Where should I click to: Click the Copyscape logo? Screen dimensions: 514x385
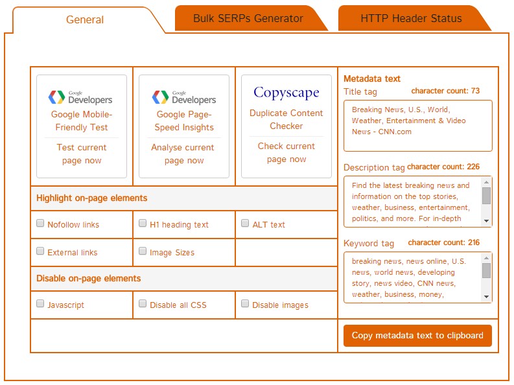(x=286, y=93)
